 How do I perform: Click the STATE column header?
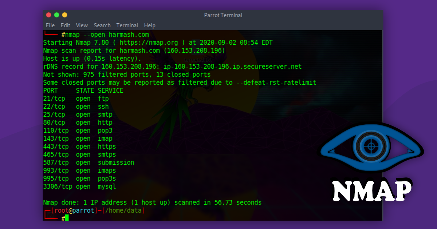coord(85,91)
